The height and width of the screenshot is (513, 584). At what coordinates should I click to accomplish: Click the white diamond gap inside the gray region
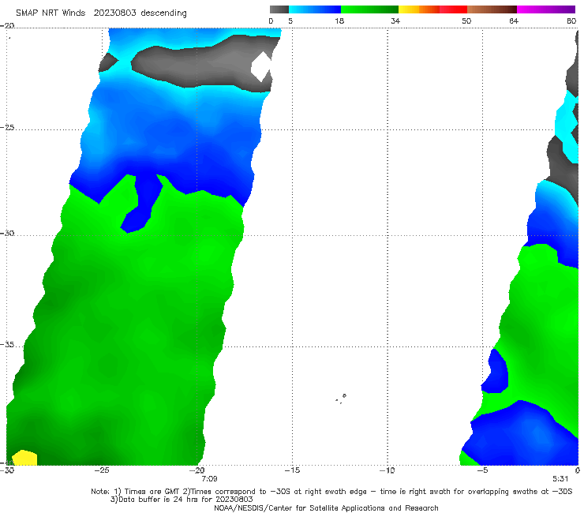click(261, 66)
